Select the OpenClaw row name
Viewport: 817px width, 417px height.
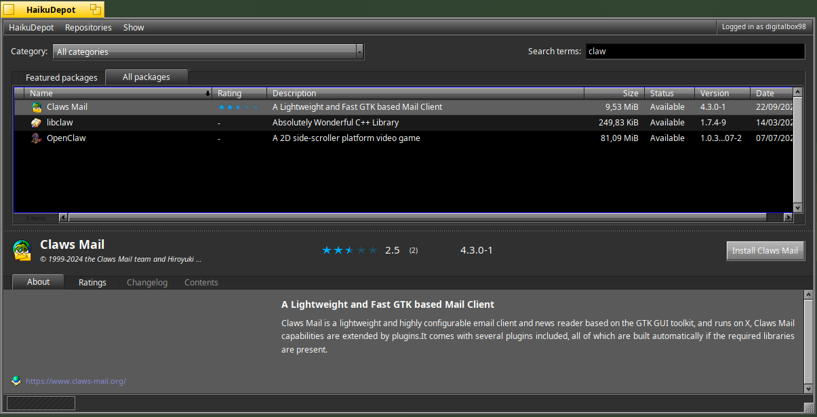point(66,138)
